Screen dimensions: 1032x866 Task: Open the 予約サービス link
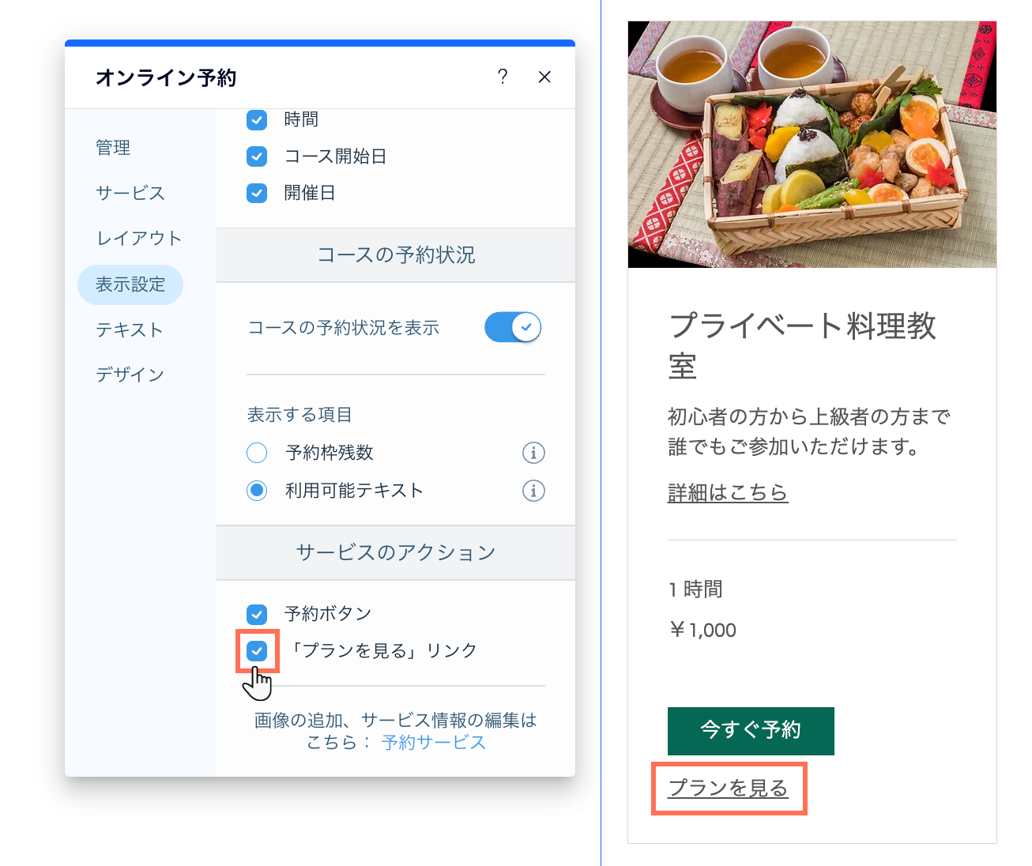(x=433, y=742)
